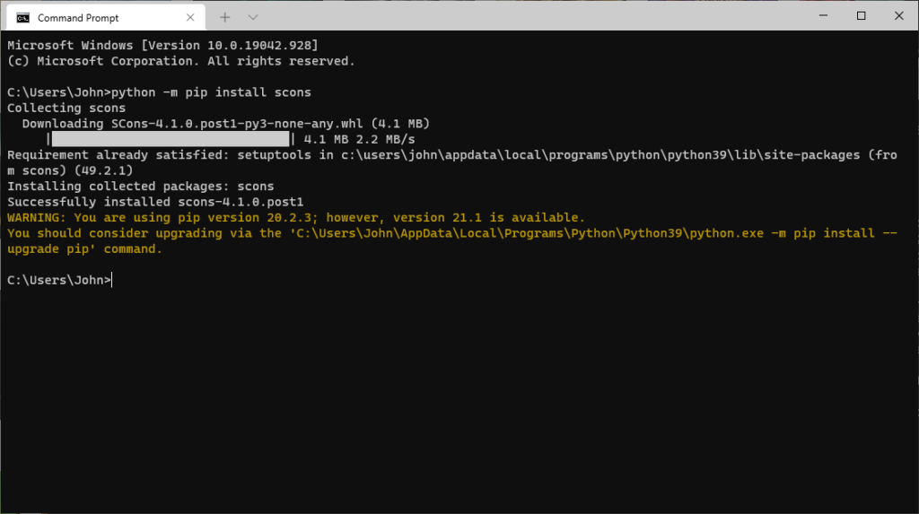Open a new tab with the plus icon
Image resolution: width=919 pixels, height=514 pixels.
click(225, 18)
